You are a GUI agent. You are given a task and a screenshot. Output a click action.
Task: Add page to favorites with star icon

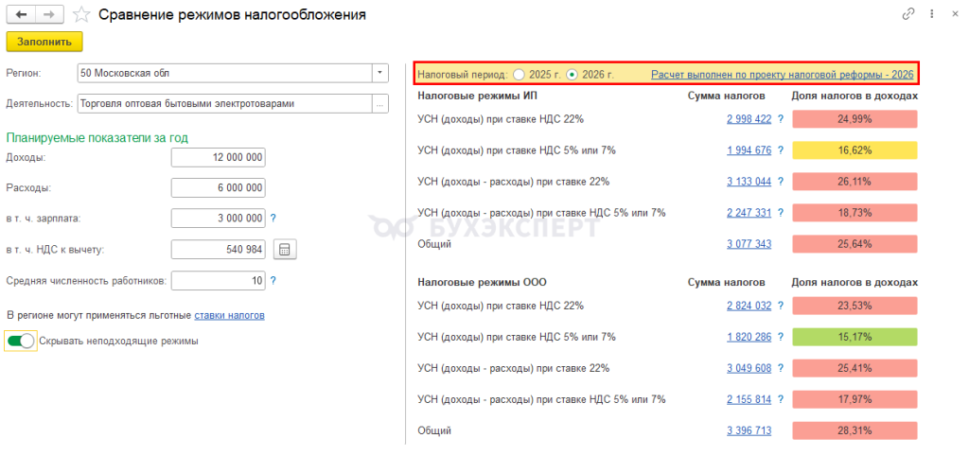(x=81, y=15)
